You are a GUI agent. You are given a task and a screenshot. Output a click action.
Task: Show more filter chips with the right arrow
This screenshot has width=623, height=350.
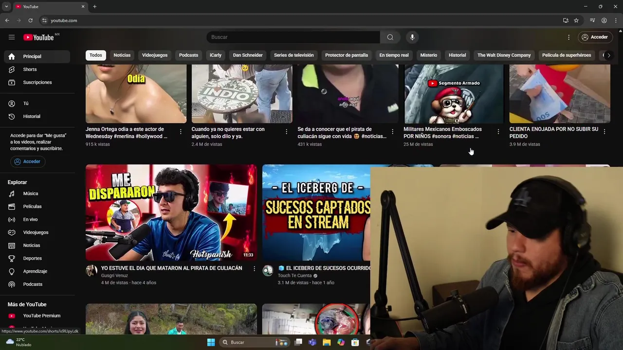(x=608, y=55)
